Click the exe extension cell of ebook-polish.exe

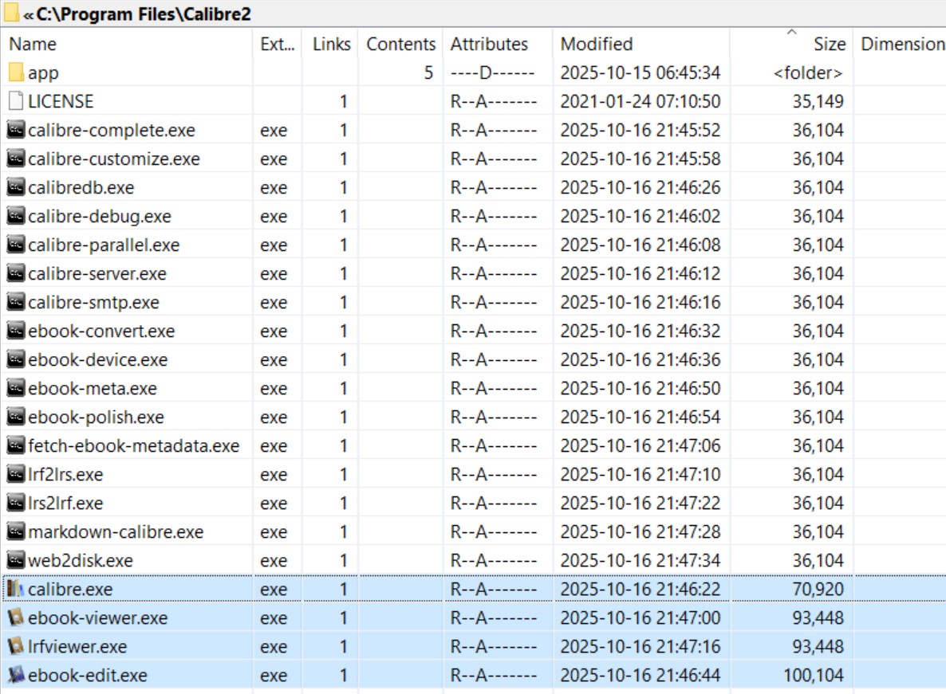[x=274, y=418]
